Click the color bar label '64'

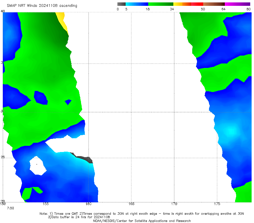(x=223, y=9)
